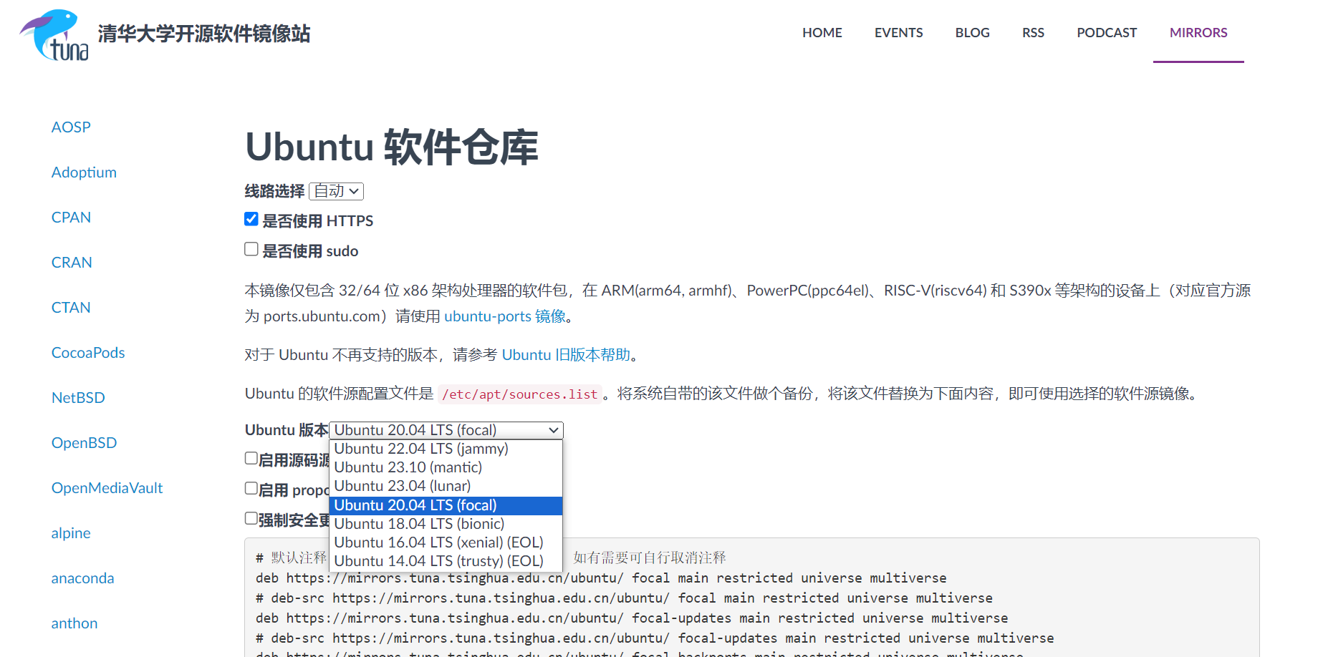Click the Ubuntu 软件仓库 page heading

pos(391,147)
